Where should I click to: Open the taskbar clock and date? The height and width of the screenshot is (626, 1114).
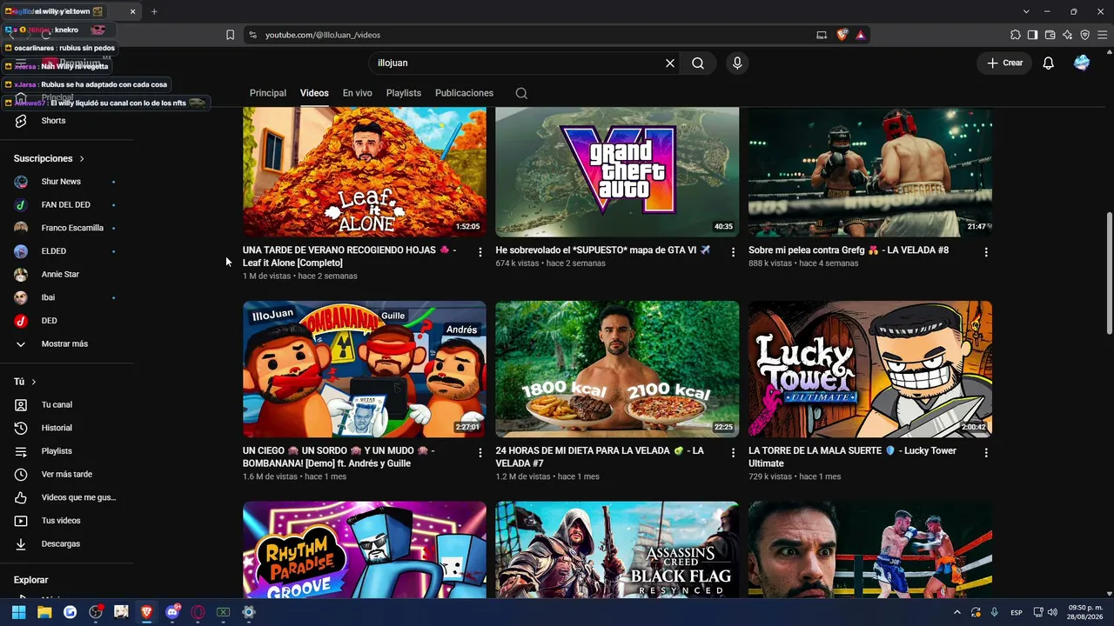(x=1085, y=612)
